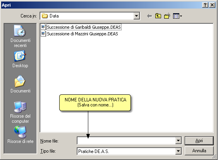This screenshot has width=218, height=160.
Task: Create a new folder
Action: pyautogui.click(x=167, y=16)
